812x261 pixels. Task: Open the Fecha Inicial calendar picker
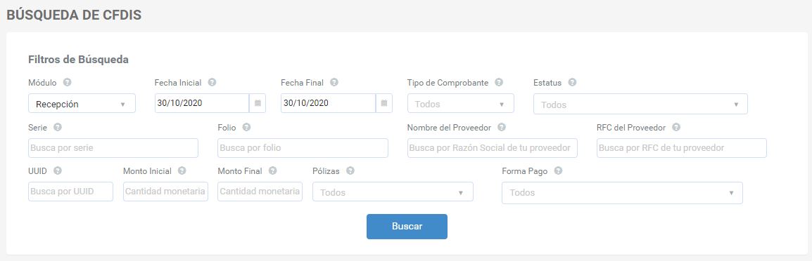(x=258, y=103)
